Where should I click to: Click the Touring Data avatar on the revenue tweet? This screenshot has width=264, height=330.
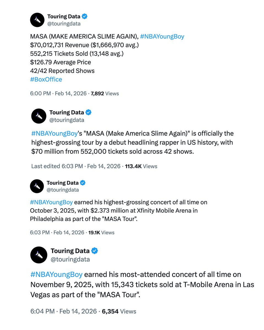tap(37, 20)
